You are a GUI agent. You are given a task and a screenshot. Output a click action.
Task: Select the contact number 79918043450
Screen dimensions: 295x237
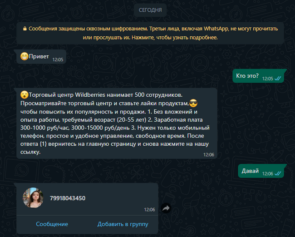(x=68, y=198)
